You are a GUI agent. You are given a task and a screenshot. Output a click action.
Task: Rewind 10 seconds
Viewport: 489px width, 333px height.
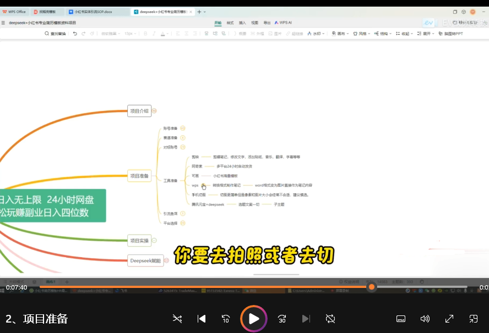pos(225,319)
